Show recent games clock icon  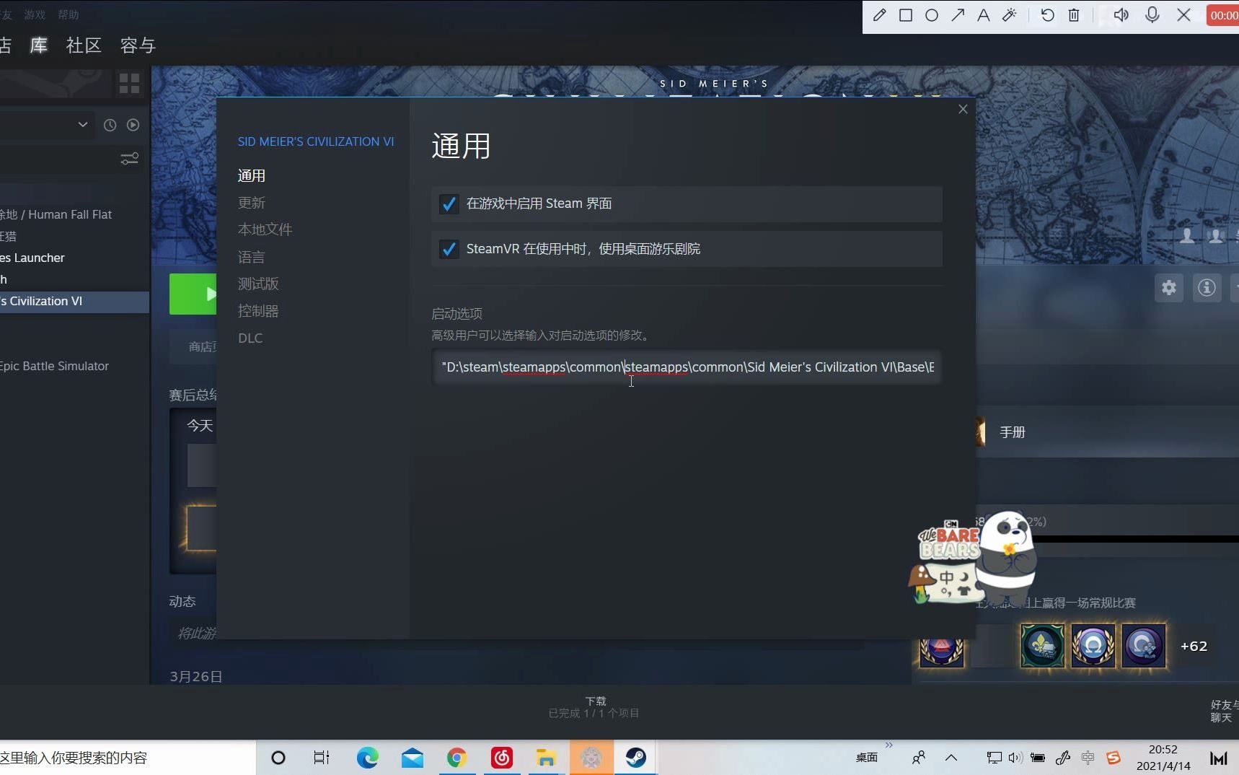(110, 125)
